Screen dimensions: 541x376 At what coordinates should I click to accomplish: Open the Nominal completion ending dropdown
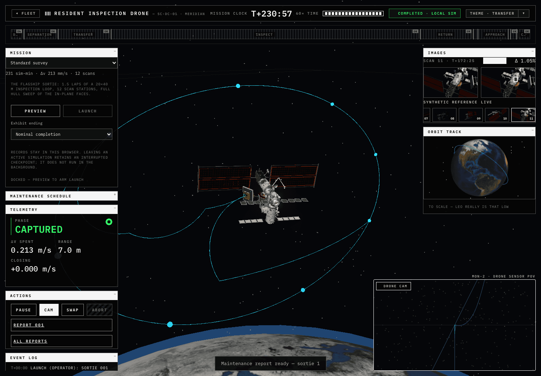point(62,134)
